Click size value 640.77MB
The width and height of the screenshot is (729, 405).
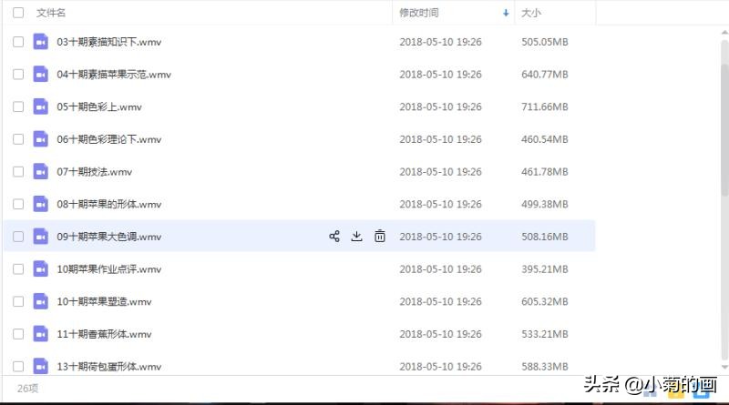[x=544, y=75]
